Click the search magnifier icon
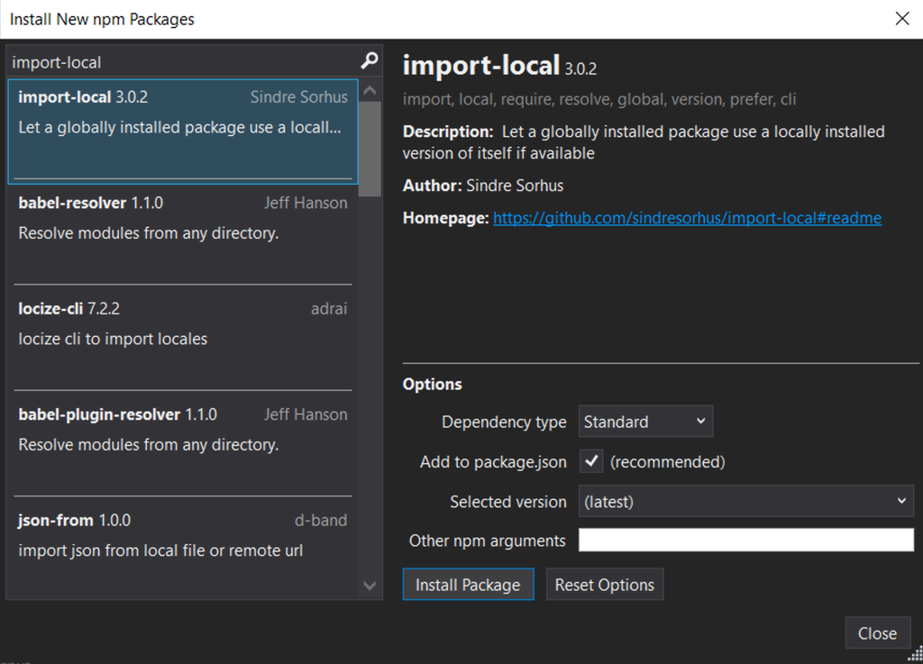This screenshot has width=923, height=664. pyautogui.click(x=369, y=60)
